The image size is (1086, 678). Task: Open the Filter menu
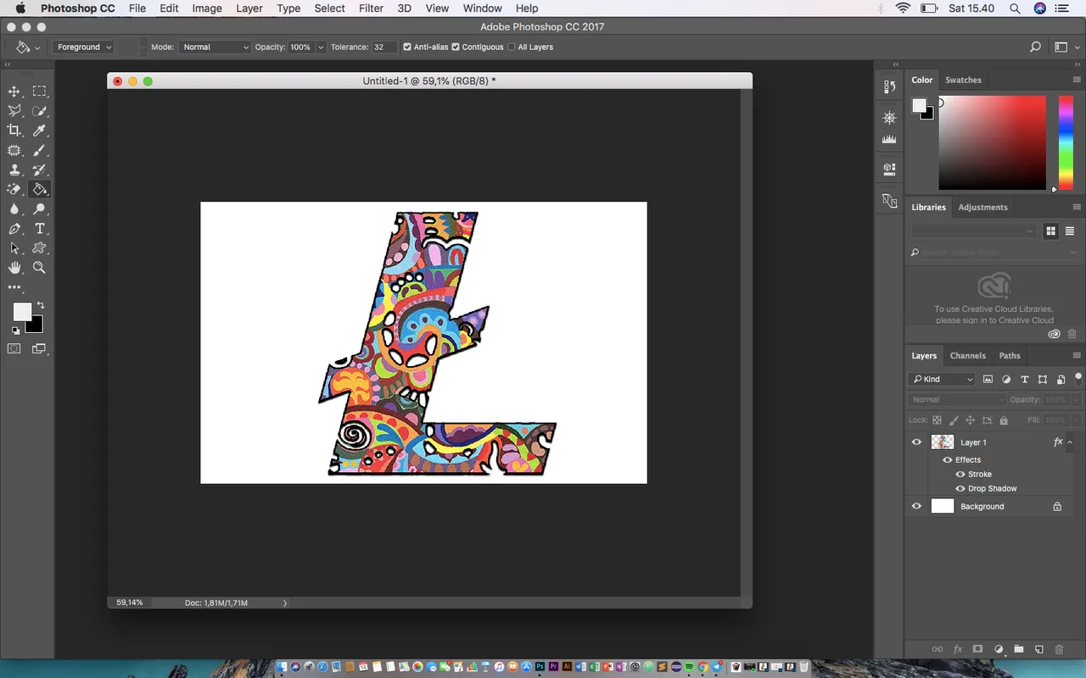tap(371, 8)
